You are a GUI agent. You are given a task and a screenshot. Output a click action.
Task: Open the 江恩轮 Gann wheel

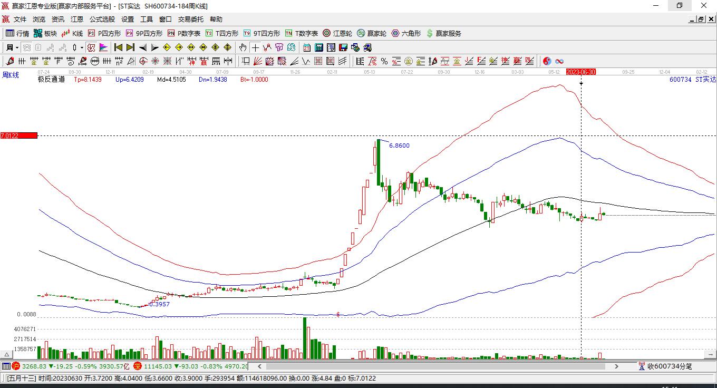(x=337, y=33)
